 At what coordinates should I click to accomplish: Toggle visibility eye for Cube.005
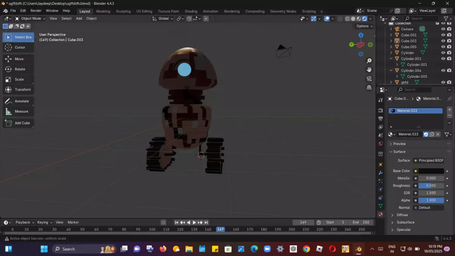point(443,47)
